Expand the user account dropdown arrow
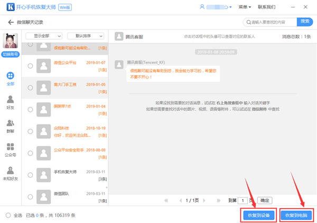The width and height of the screenshot is (317, 223). pos(230,7)
